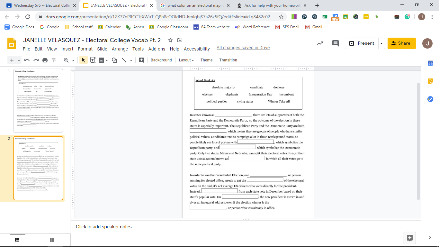Image resolution: width=439 pixels, height=247 pixels.
Task: Open comment history speech bubble icon
Action: click(x=336, y=43)
